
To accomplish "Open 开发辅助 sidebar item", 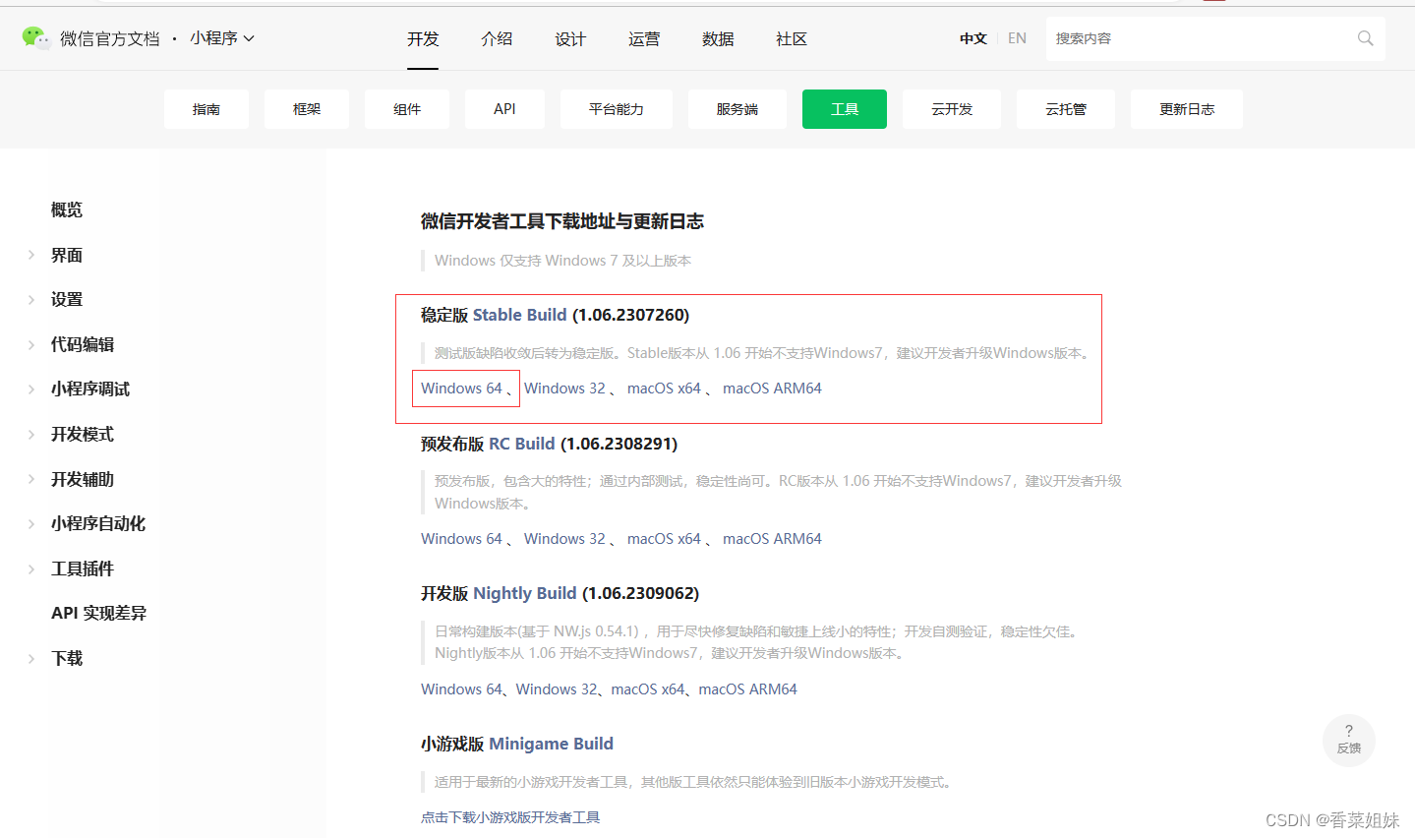I will click(83, 479).
